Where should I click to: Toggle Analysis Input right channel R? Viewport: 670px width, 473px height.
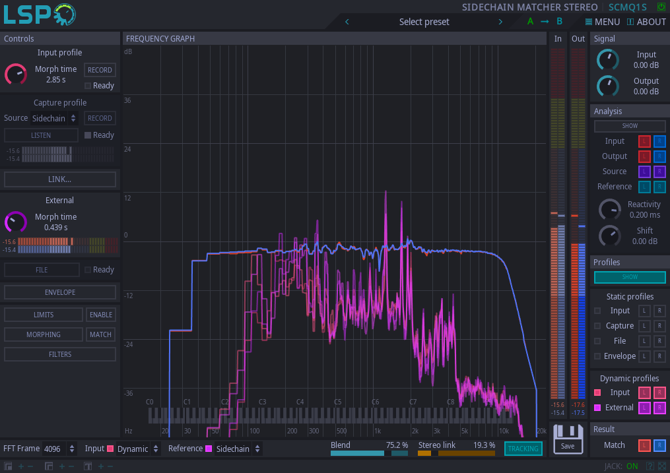[659, 141]
